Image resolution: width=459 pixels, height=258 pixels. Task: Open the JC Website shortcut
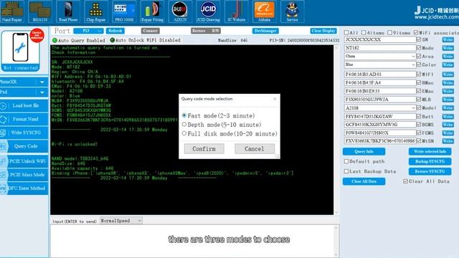pos(236,11)
